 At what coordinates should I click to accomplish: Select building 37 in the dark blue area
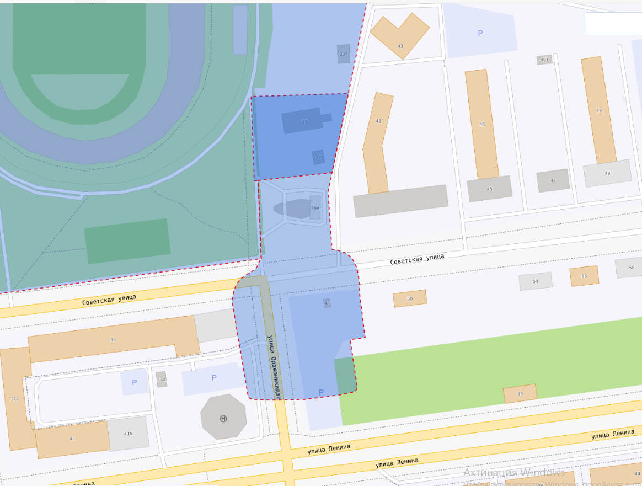point(306,120)
